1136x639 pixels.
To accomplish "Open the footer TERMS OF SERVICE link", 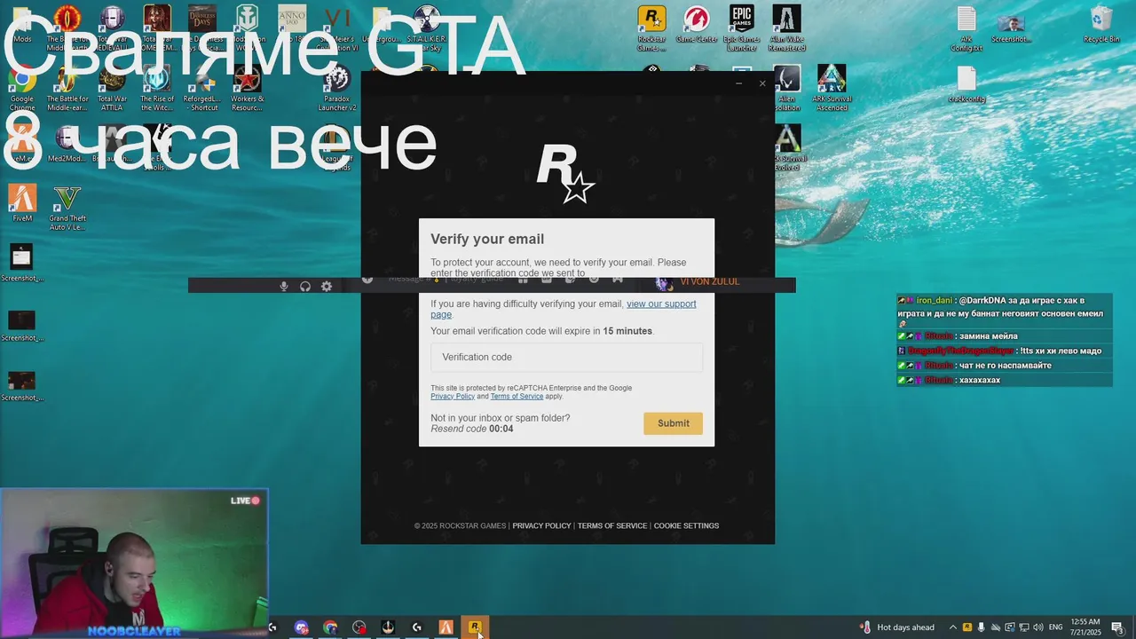I will tap(612, 525).
